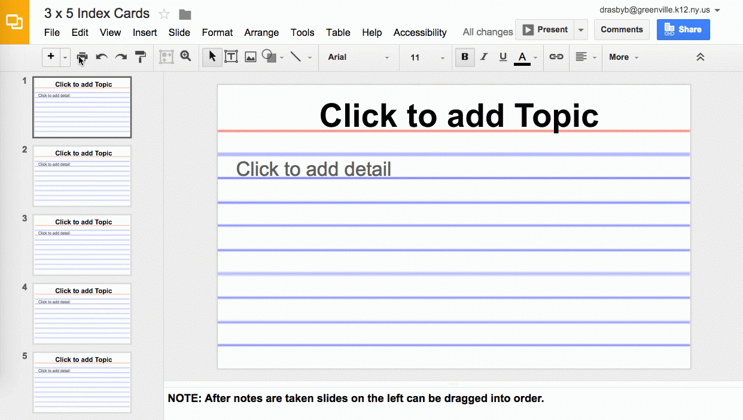Open the text color picker
743x420 pixels.
pyautogui.click(x=522, y=57)
